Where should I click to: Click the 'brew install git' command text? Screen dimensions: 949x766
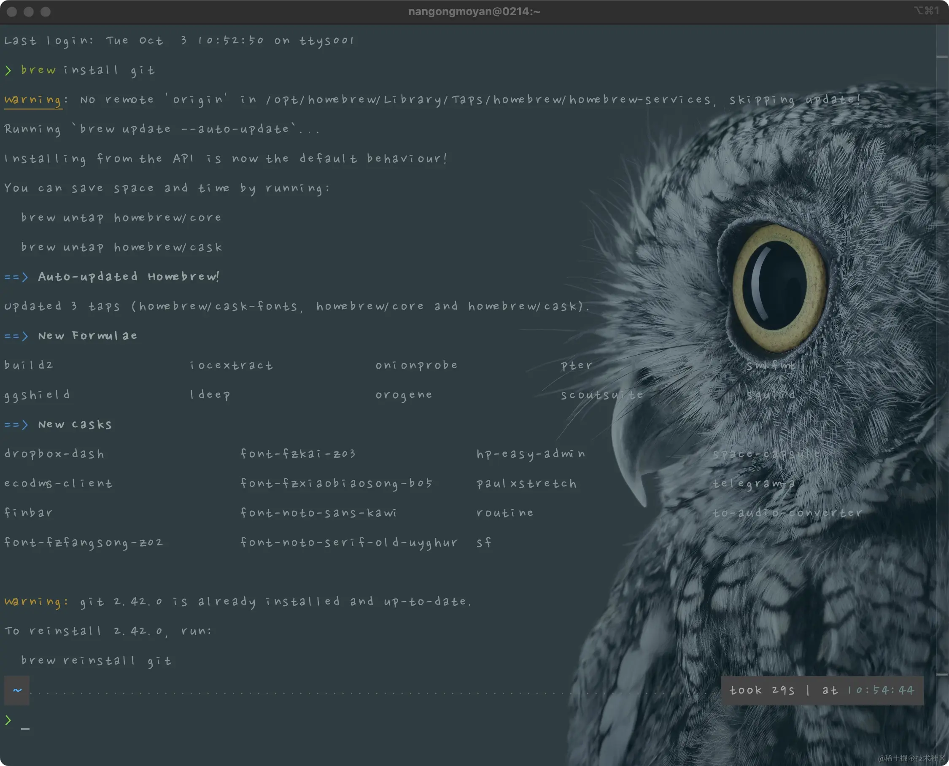click(88, 70)
